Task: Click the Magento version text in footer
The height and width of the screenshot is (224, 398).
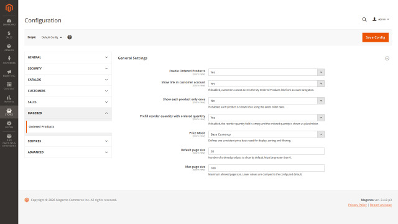Action: (376, 200)
